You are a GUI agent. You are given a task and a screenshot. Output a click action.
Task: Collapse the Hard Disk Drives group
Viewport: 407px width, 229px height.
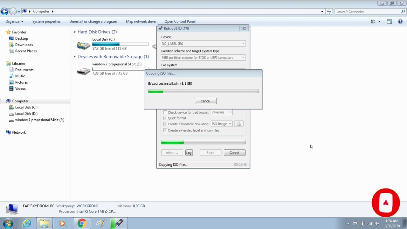(75, 32)
